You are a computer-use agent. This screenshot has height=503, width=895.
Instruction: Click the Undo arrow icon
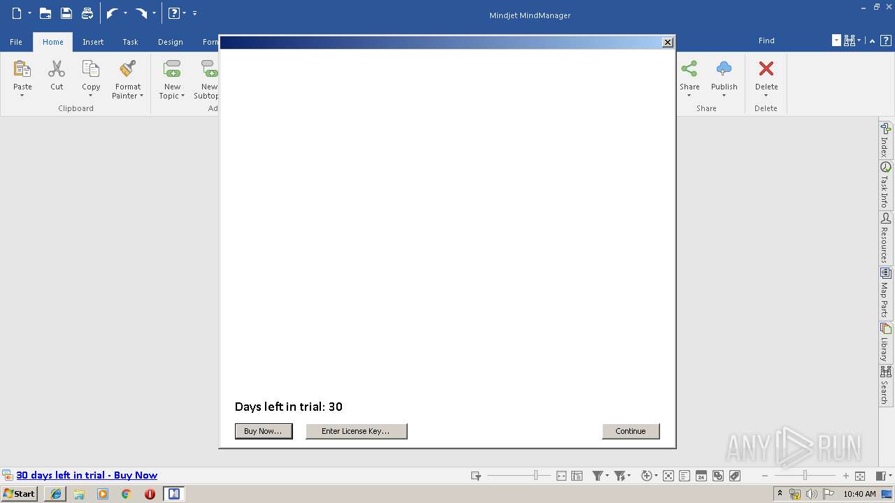(112, 13)
